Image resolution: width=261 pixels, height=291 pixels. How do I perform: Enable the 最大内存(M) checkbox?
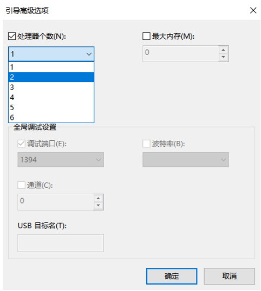tap(146, 36)
